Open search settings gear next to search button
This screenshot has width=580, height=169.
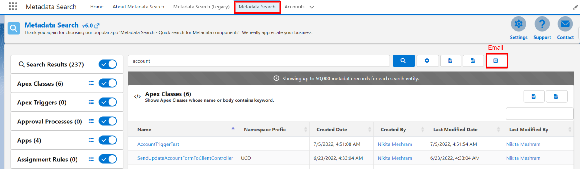[x=427, y=61]
